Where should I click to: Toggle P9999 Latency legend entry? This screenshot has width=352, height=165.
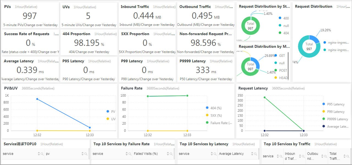pyautogui.click(x=335, y=119)
